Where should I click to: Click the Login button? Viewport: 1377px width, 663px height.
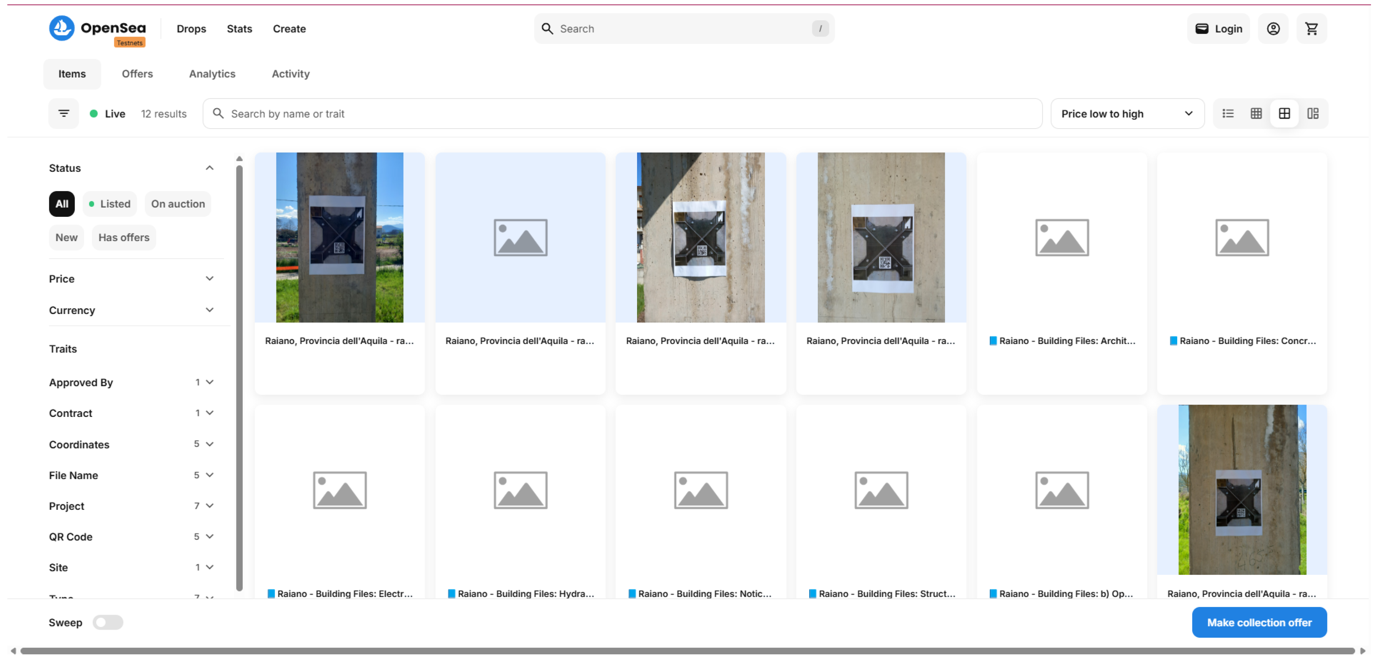(1218, 29)
